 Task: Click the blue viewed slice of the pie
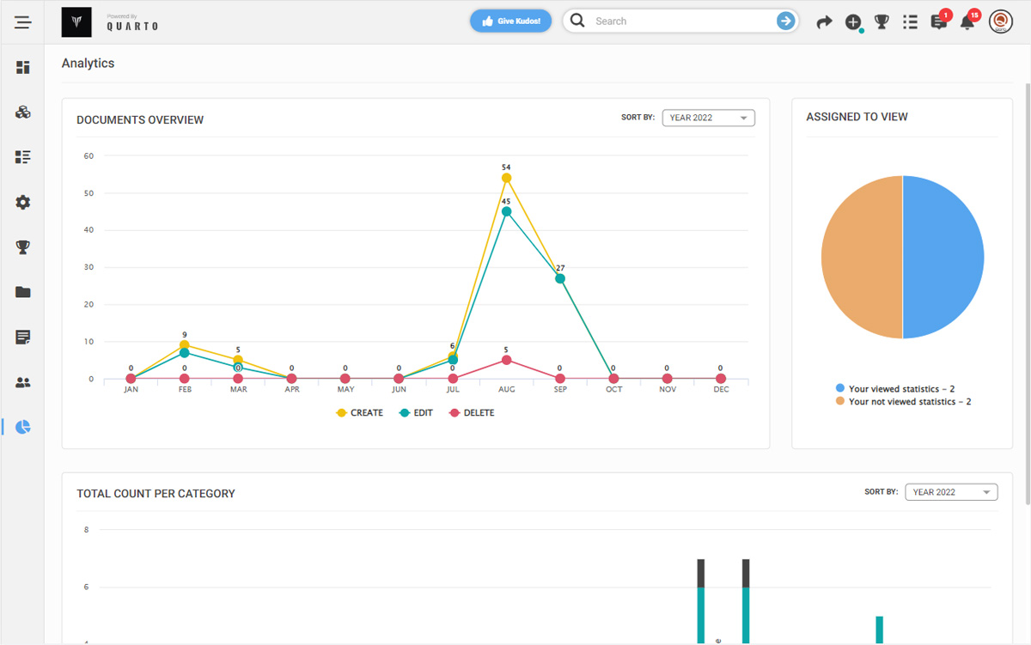[943, 258]
